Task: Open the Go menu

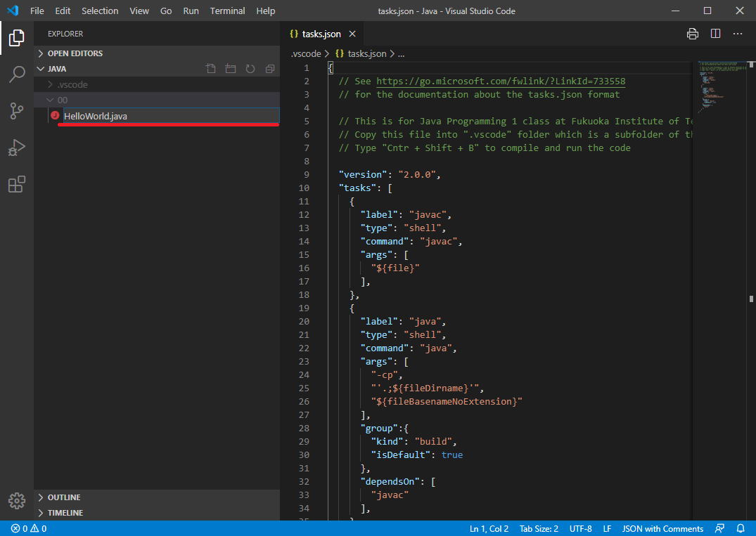Action: tap(166, 11)
